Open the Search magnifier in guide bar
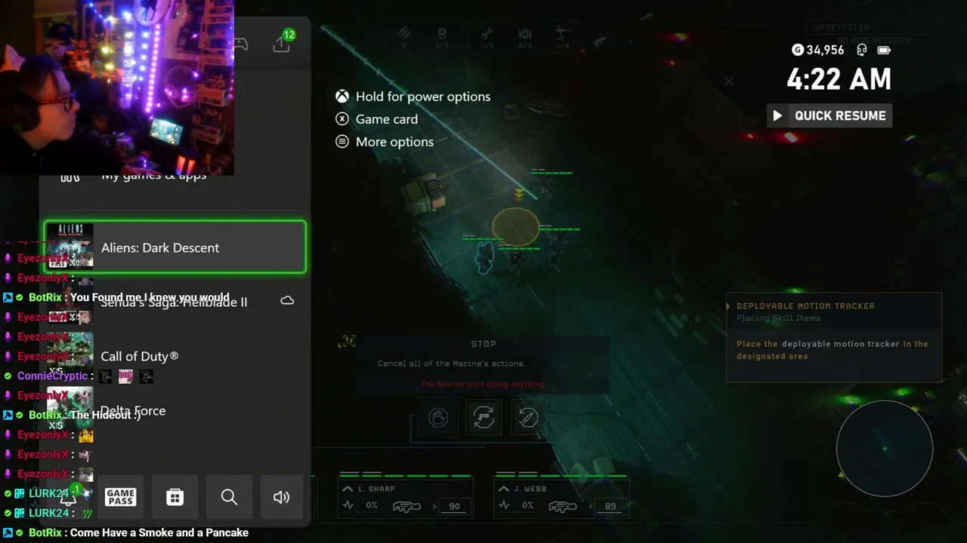This screenshot has width=967, height=543. (x=229, y=497)
